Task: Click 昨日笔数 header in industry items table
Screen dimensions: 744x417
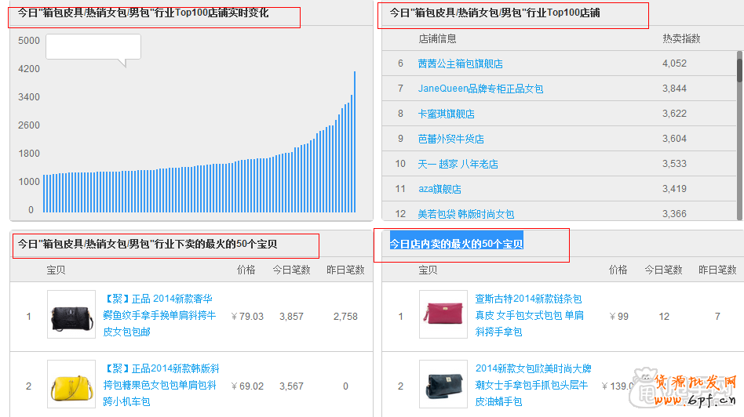Action: click(345, 270)
